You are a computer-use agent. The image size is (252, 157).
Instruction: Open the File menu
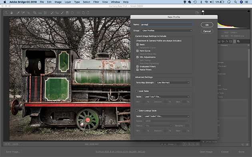click(42, 2)
